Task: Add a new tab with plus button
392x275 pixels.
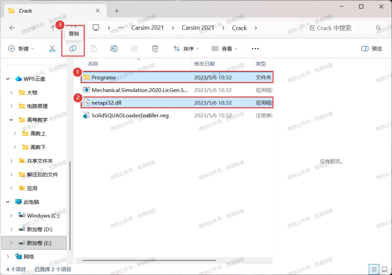Action: pyautogui.click(x=117, y=11)
